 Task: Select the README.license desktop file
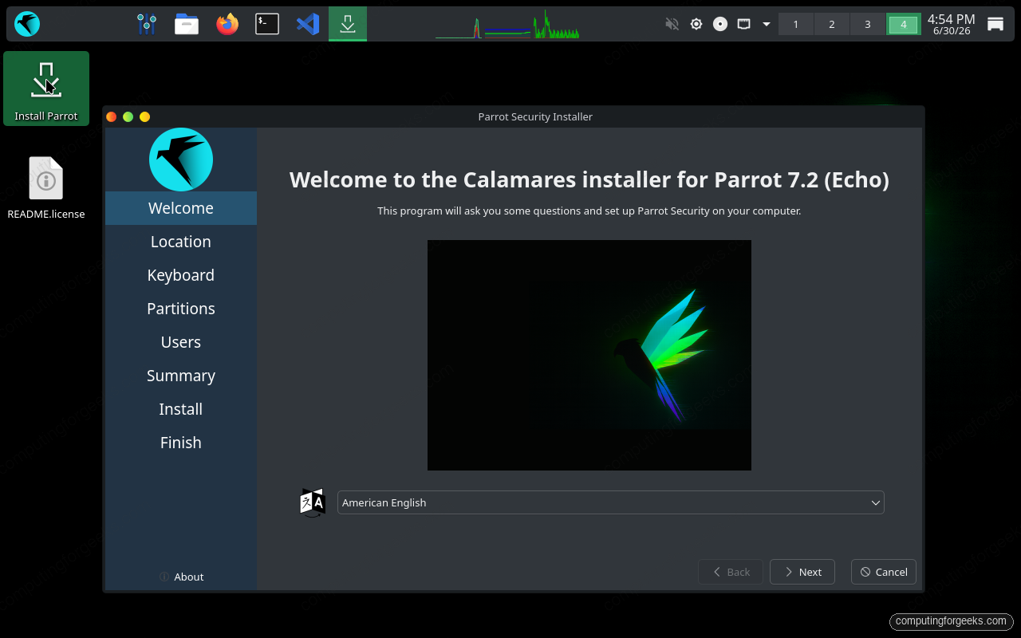(x=46, y=188)
